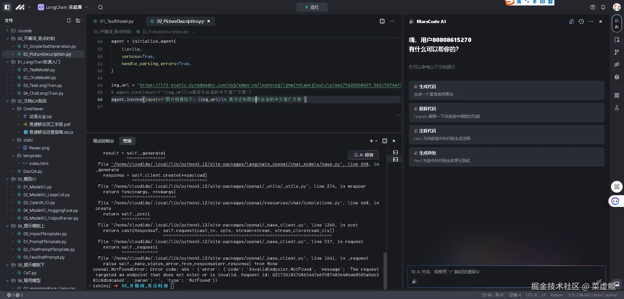Open file search in right sidebar
The width and height of the screenshot is (624, 299).
(x=617, y=40)
